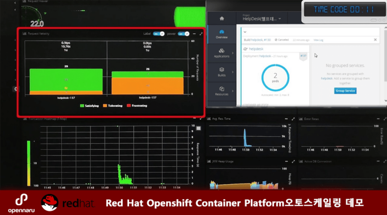The height and width of the screenshot is (215, 387).
Task: Expand the Applications submenu chevron
Action: pyautogui.click(x=233, y=53)
